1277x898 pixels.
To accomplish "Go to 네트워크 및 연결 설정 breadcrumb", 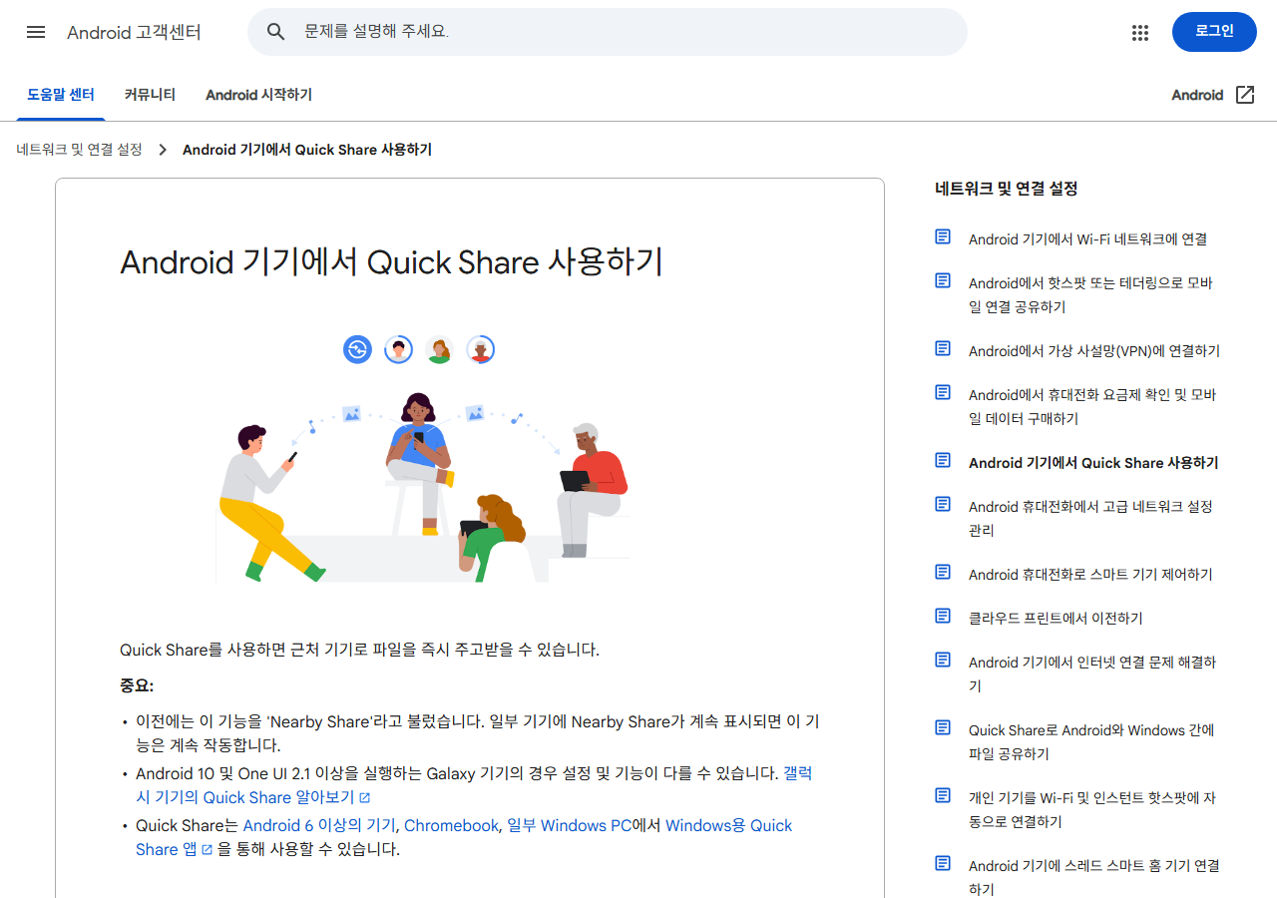I will (80, 150).
